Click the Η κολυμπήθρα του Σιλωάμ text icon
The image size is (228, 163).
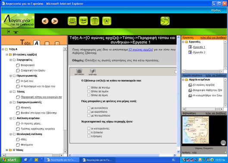click(x=190, y=95)
